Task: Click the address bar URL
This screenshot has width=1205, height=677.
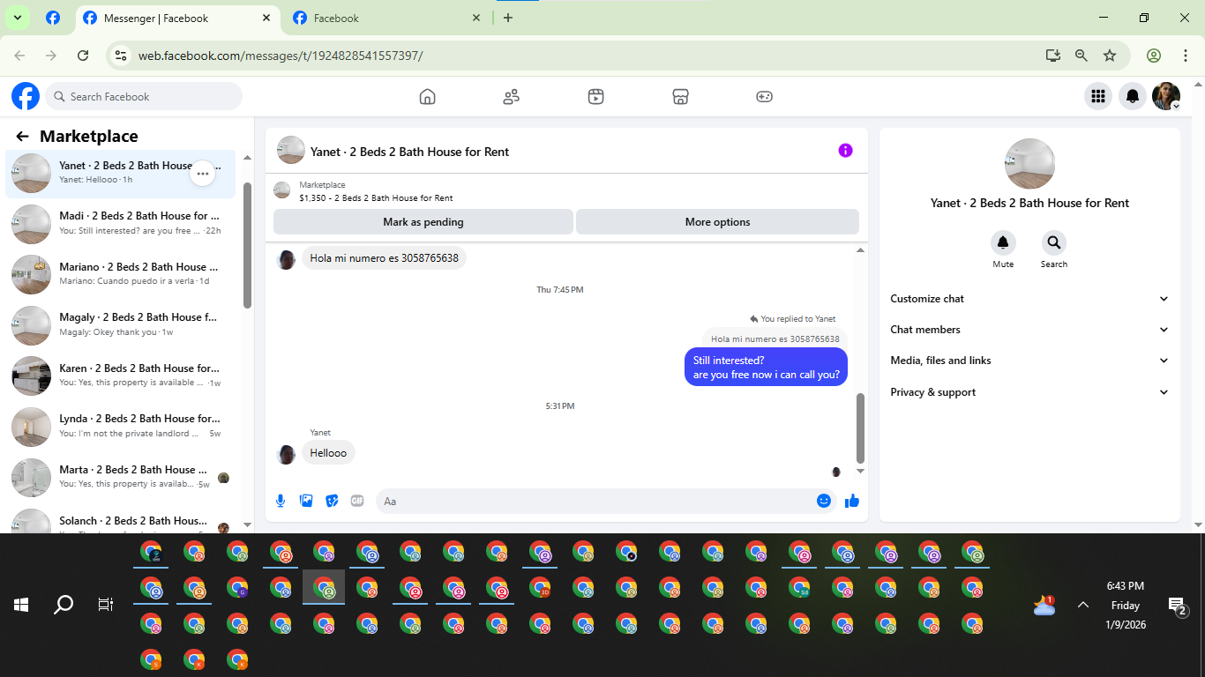Action: pos(281,56)
